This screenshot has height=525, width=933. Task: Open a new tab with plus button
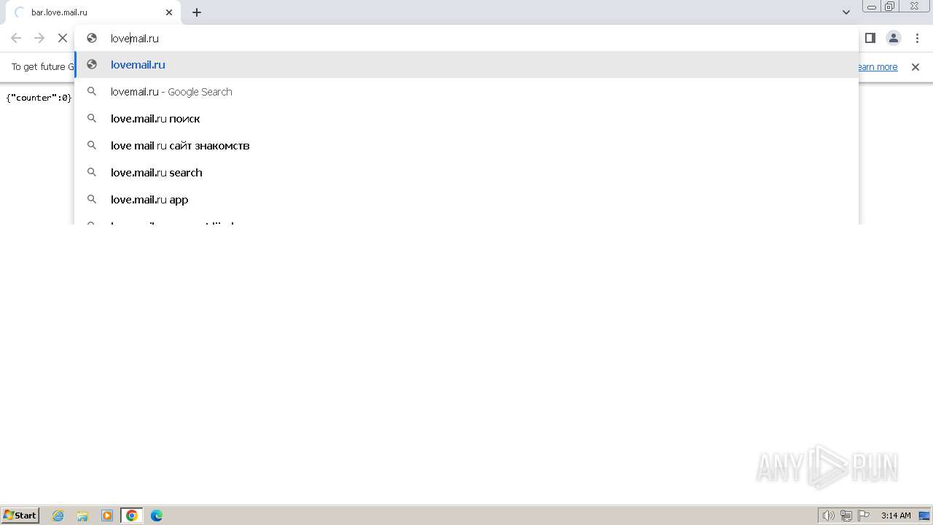[x=197, y=12]
